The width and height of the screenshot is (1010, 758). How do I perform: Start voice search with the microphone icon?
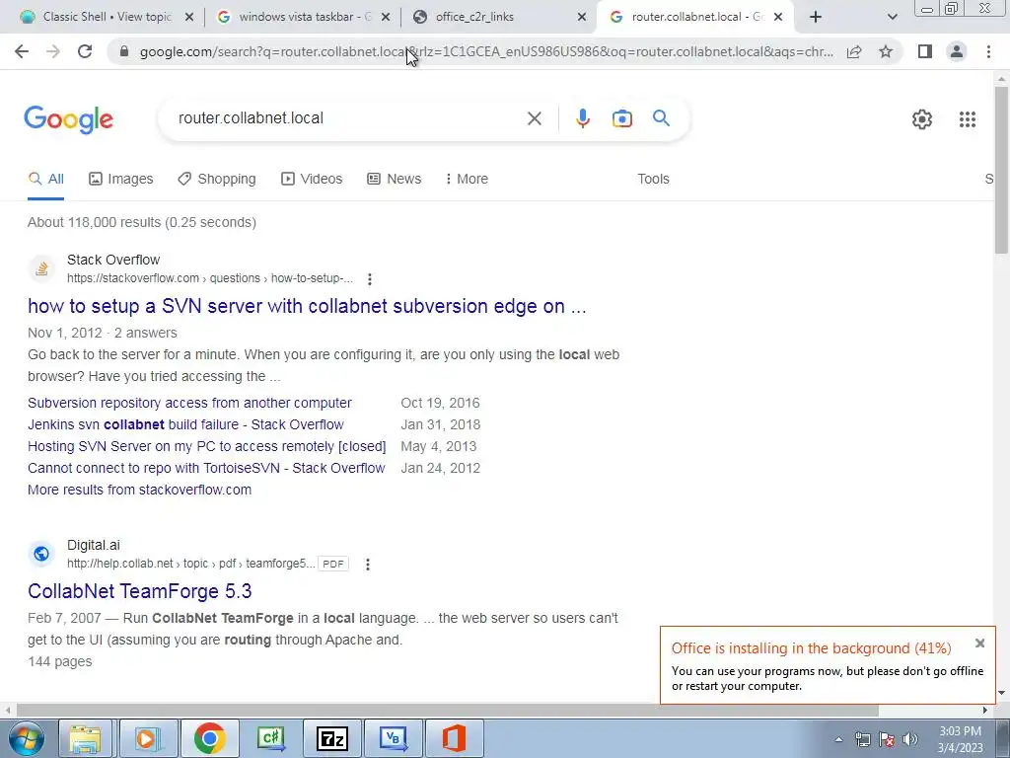[582, 118]
